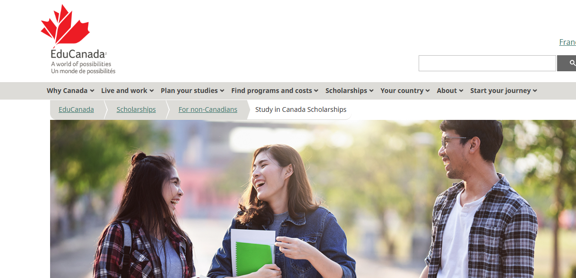
Task: Click the EduCanada maple leaf logo
Action: tap(78, 40)
